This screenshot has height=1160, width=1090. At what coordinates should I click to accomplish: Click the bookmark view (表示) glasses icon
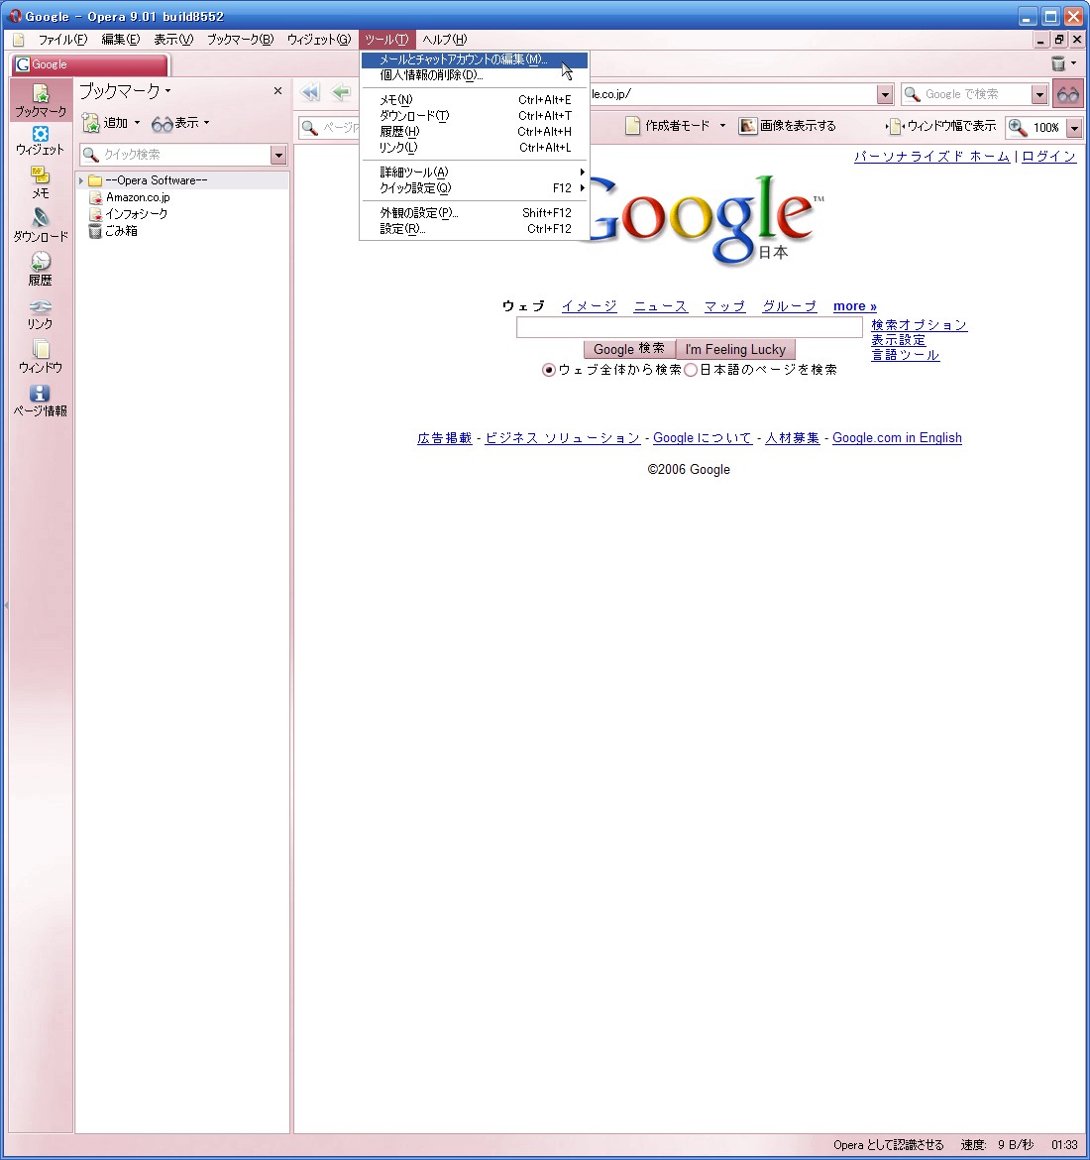pos(162,124)
